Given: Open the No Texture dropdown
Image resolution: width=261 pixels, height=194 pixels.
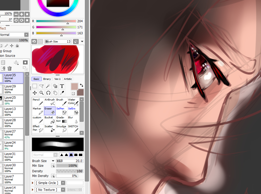Looking at the screenshot, I should pyautogui.click(x=63, y=190).
